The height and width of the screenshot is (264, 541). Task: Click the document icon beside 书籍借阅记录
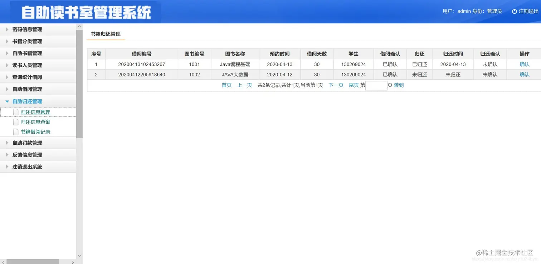coord(16,131)
